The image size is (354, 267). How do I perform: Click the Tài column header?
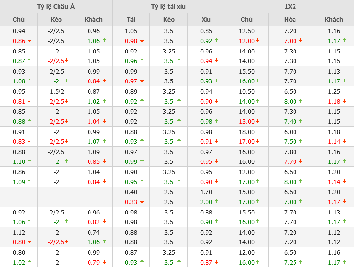tap(131, 19)
